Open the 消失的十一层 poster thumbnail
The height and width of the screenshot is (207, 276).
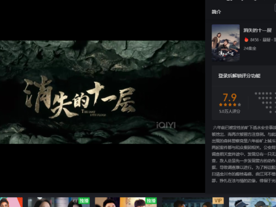[226, 43]
